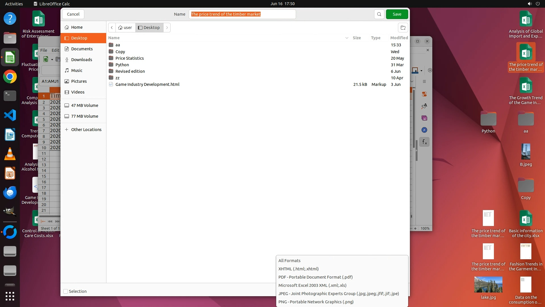Select PNG - Portable Network Graphics format
The height and width of the screenshot is (307, 545).
(316, 302)
